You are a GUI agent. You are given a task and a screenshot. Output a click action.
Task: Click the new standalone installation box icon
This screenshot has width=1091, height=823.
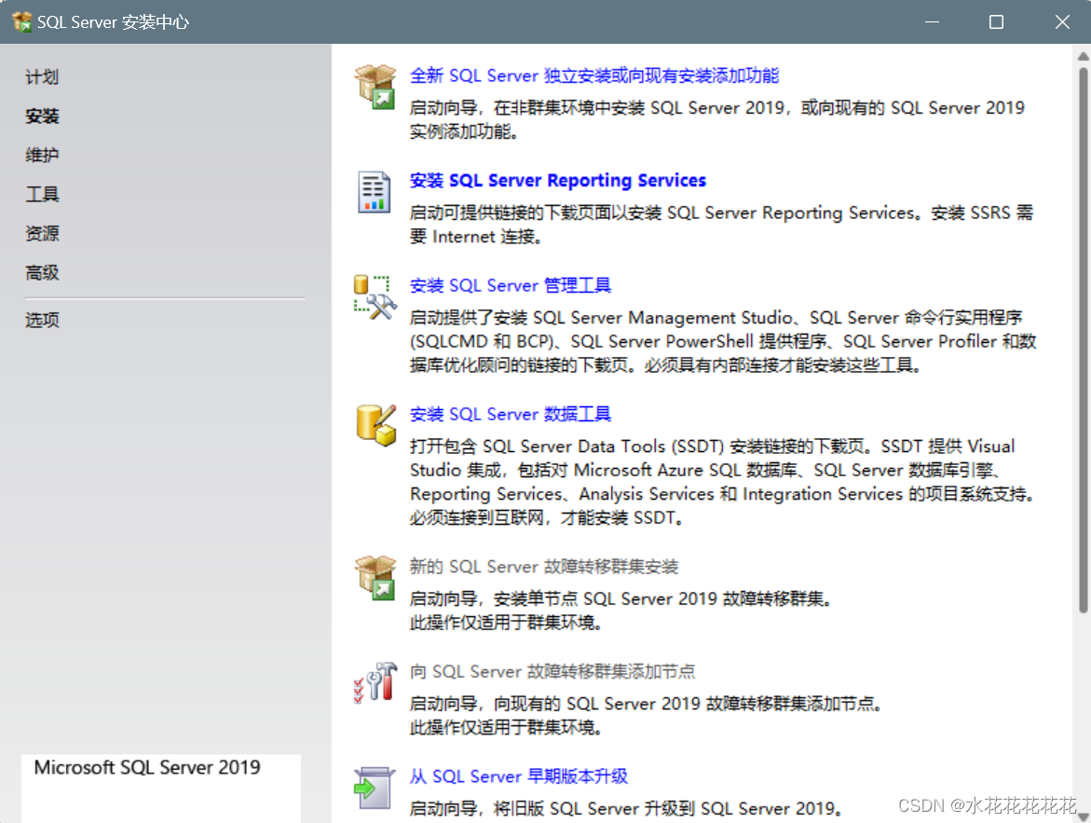(x=375, y=87)
